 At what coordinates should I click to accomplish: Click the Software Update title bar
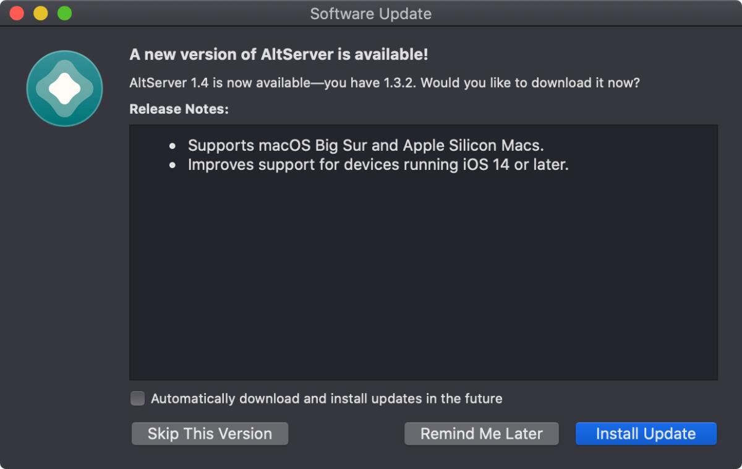pos(370,14)
